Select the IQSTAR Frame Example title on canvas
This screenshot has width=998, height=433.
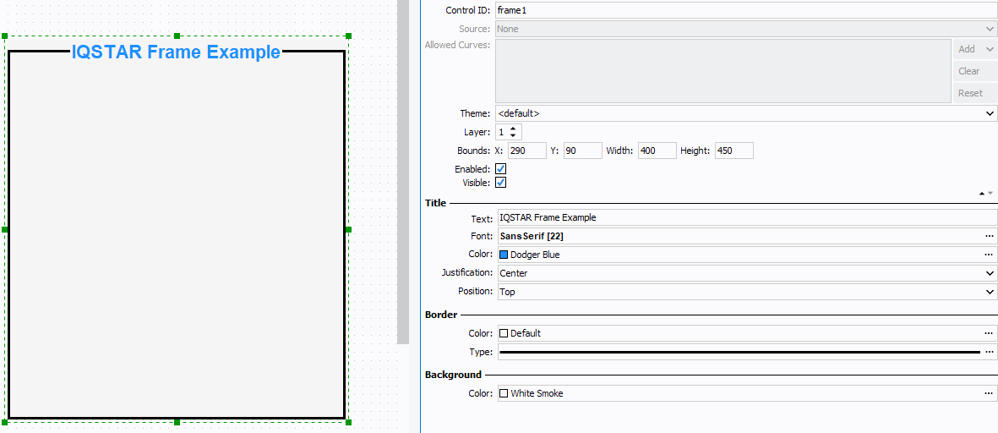click(x=176, y=52)
